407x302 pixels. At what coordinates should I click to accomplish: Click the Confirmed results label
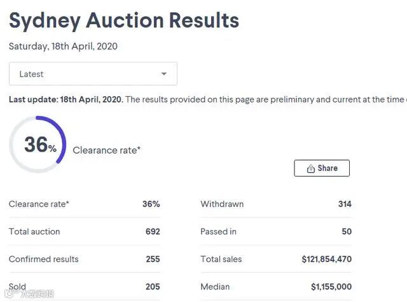(x=44, y=259)
